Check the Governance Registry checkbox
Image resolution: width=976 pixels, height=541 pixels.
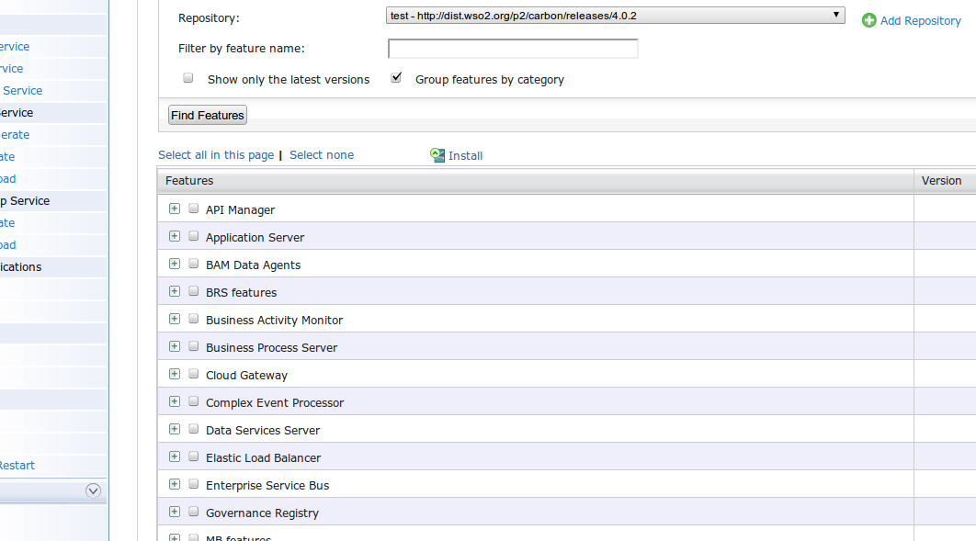coord(194,512)
